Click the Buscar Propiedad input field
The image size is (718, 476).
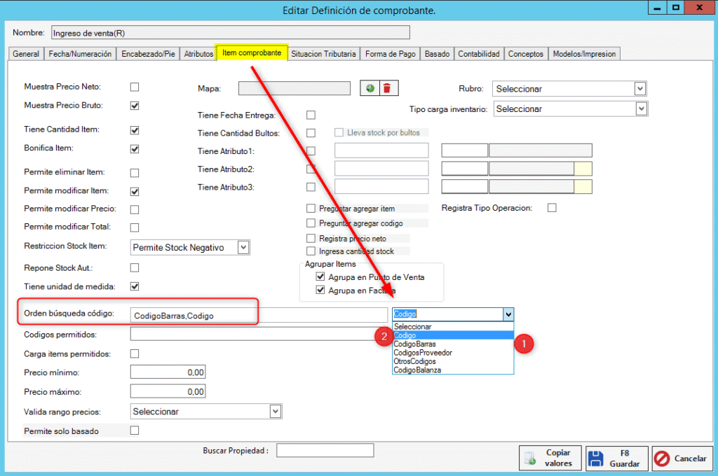tap(325, 451)
